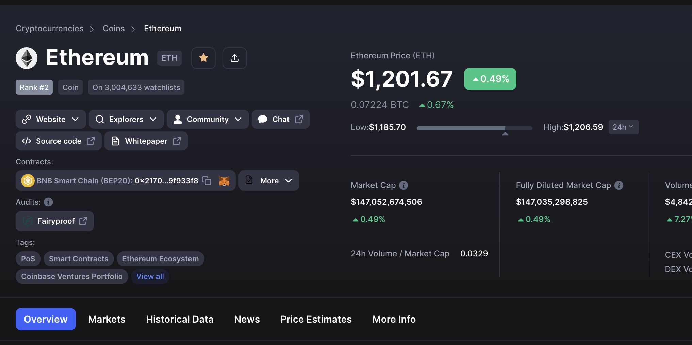Add Ethereum to watchlist with star icon

click(203, 58)
